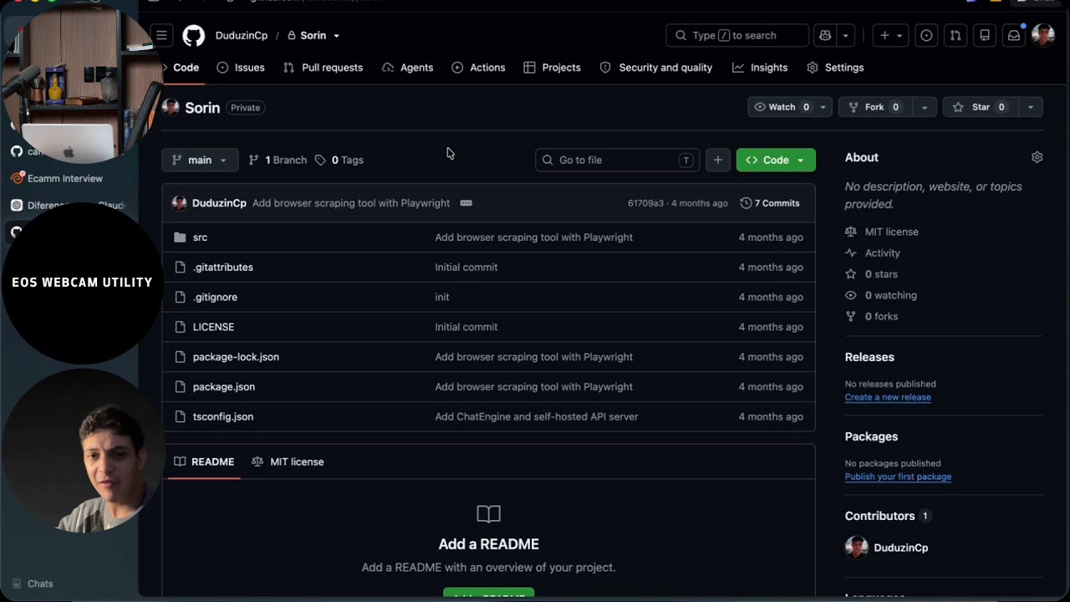Click the Type / to search box

[737, 35]
